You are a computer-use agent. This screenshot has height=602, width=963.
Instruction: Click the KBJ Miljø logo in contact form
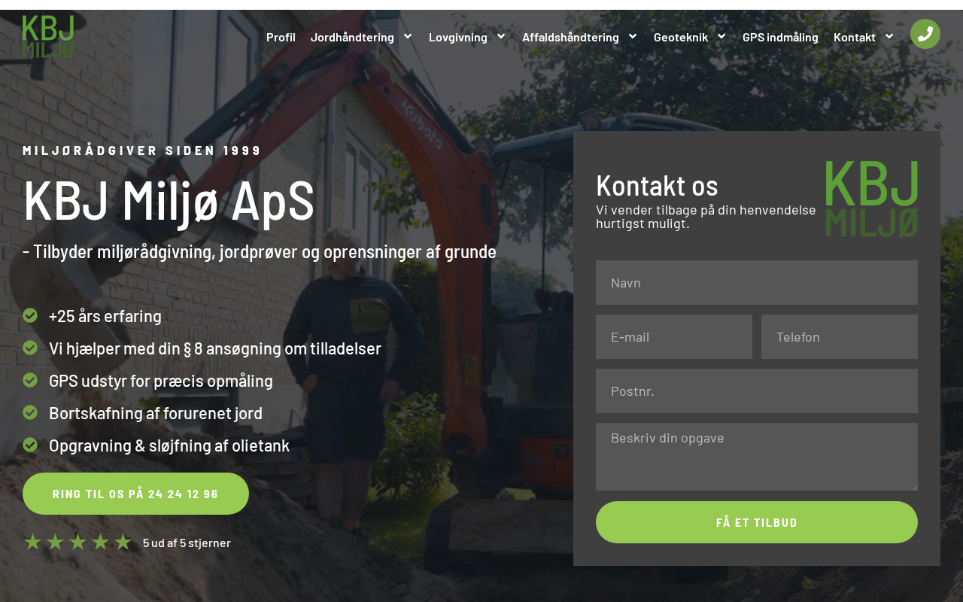click(872, 199)
